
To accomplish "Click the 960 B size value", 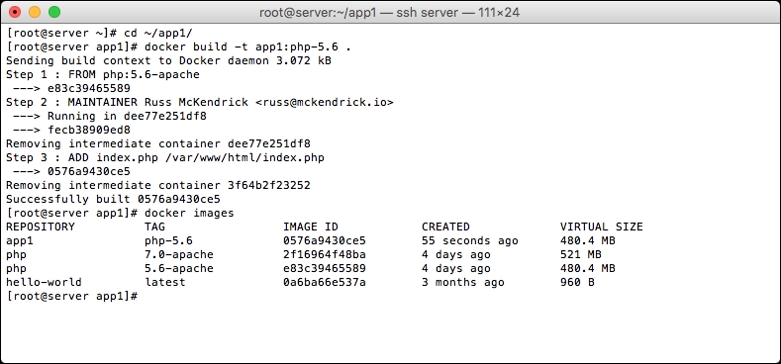I will 577,282.
